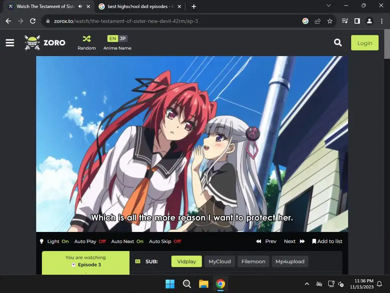Select Vidplay server
Viewport: 390px width, 293px height.
[x=187, y=261]
